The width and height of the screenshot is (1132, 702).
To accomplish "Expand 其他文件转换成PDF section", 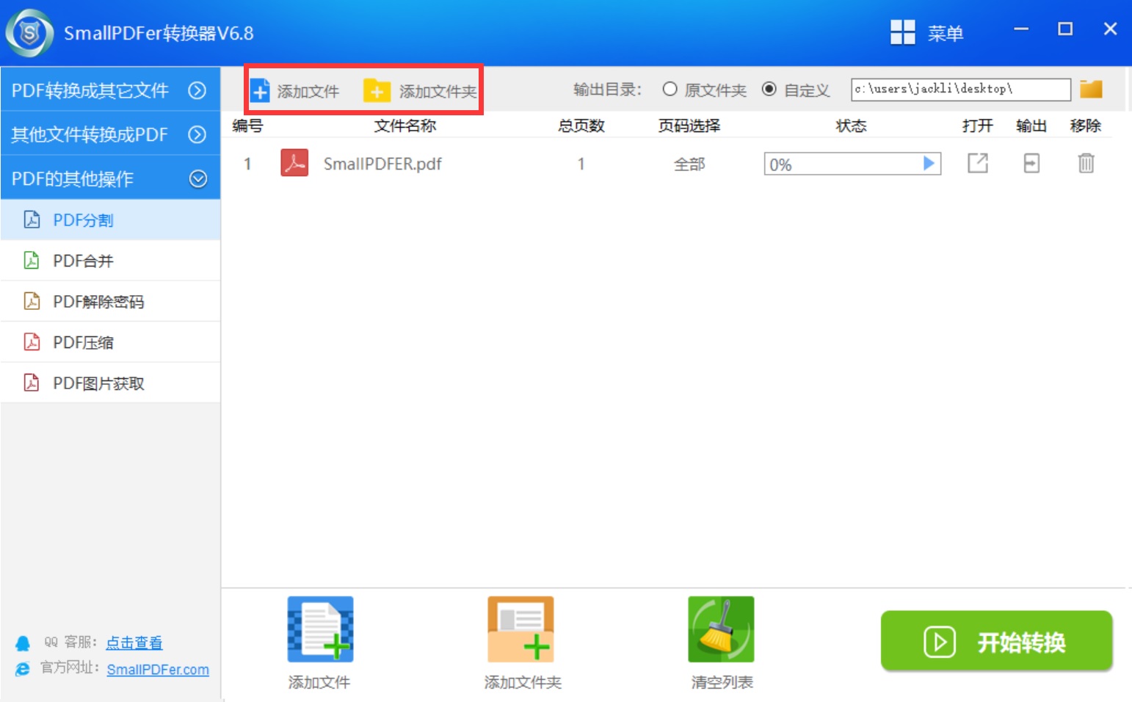I will [x=110, y=134].
